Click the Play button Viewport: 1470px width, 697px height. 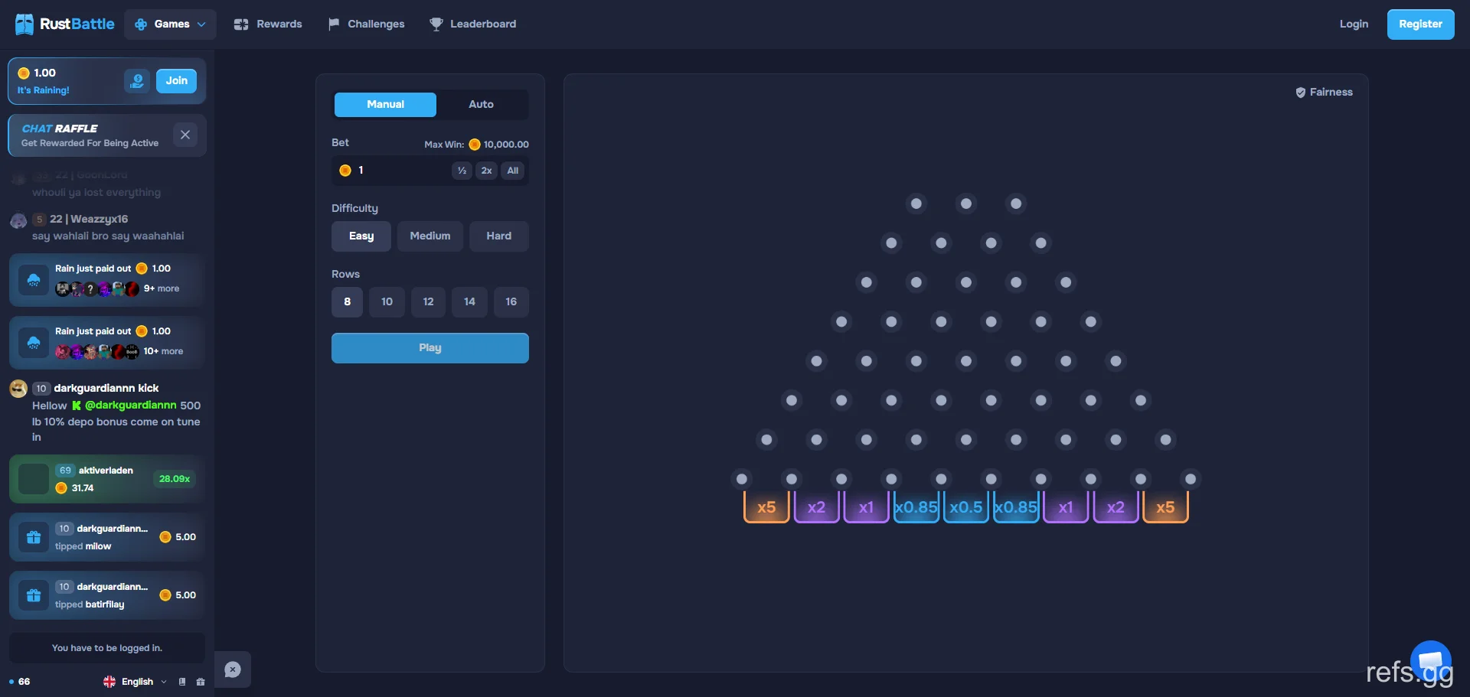tap(430, 348)
